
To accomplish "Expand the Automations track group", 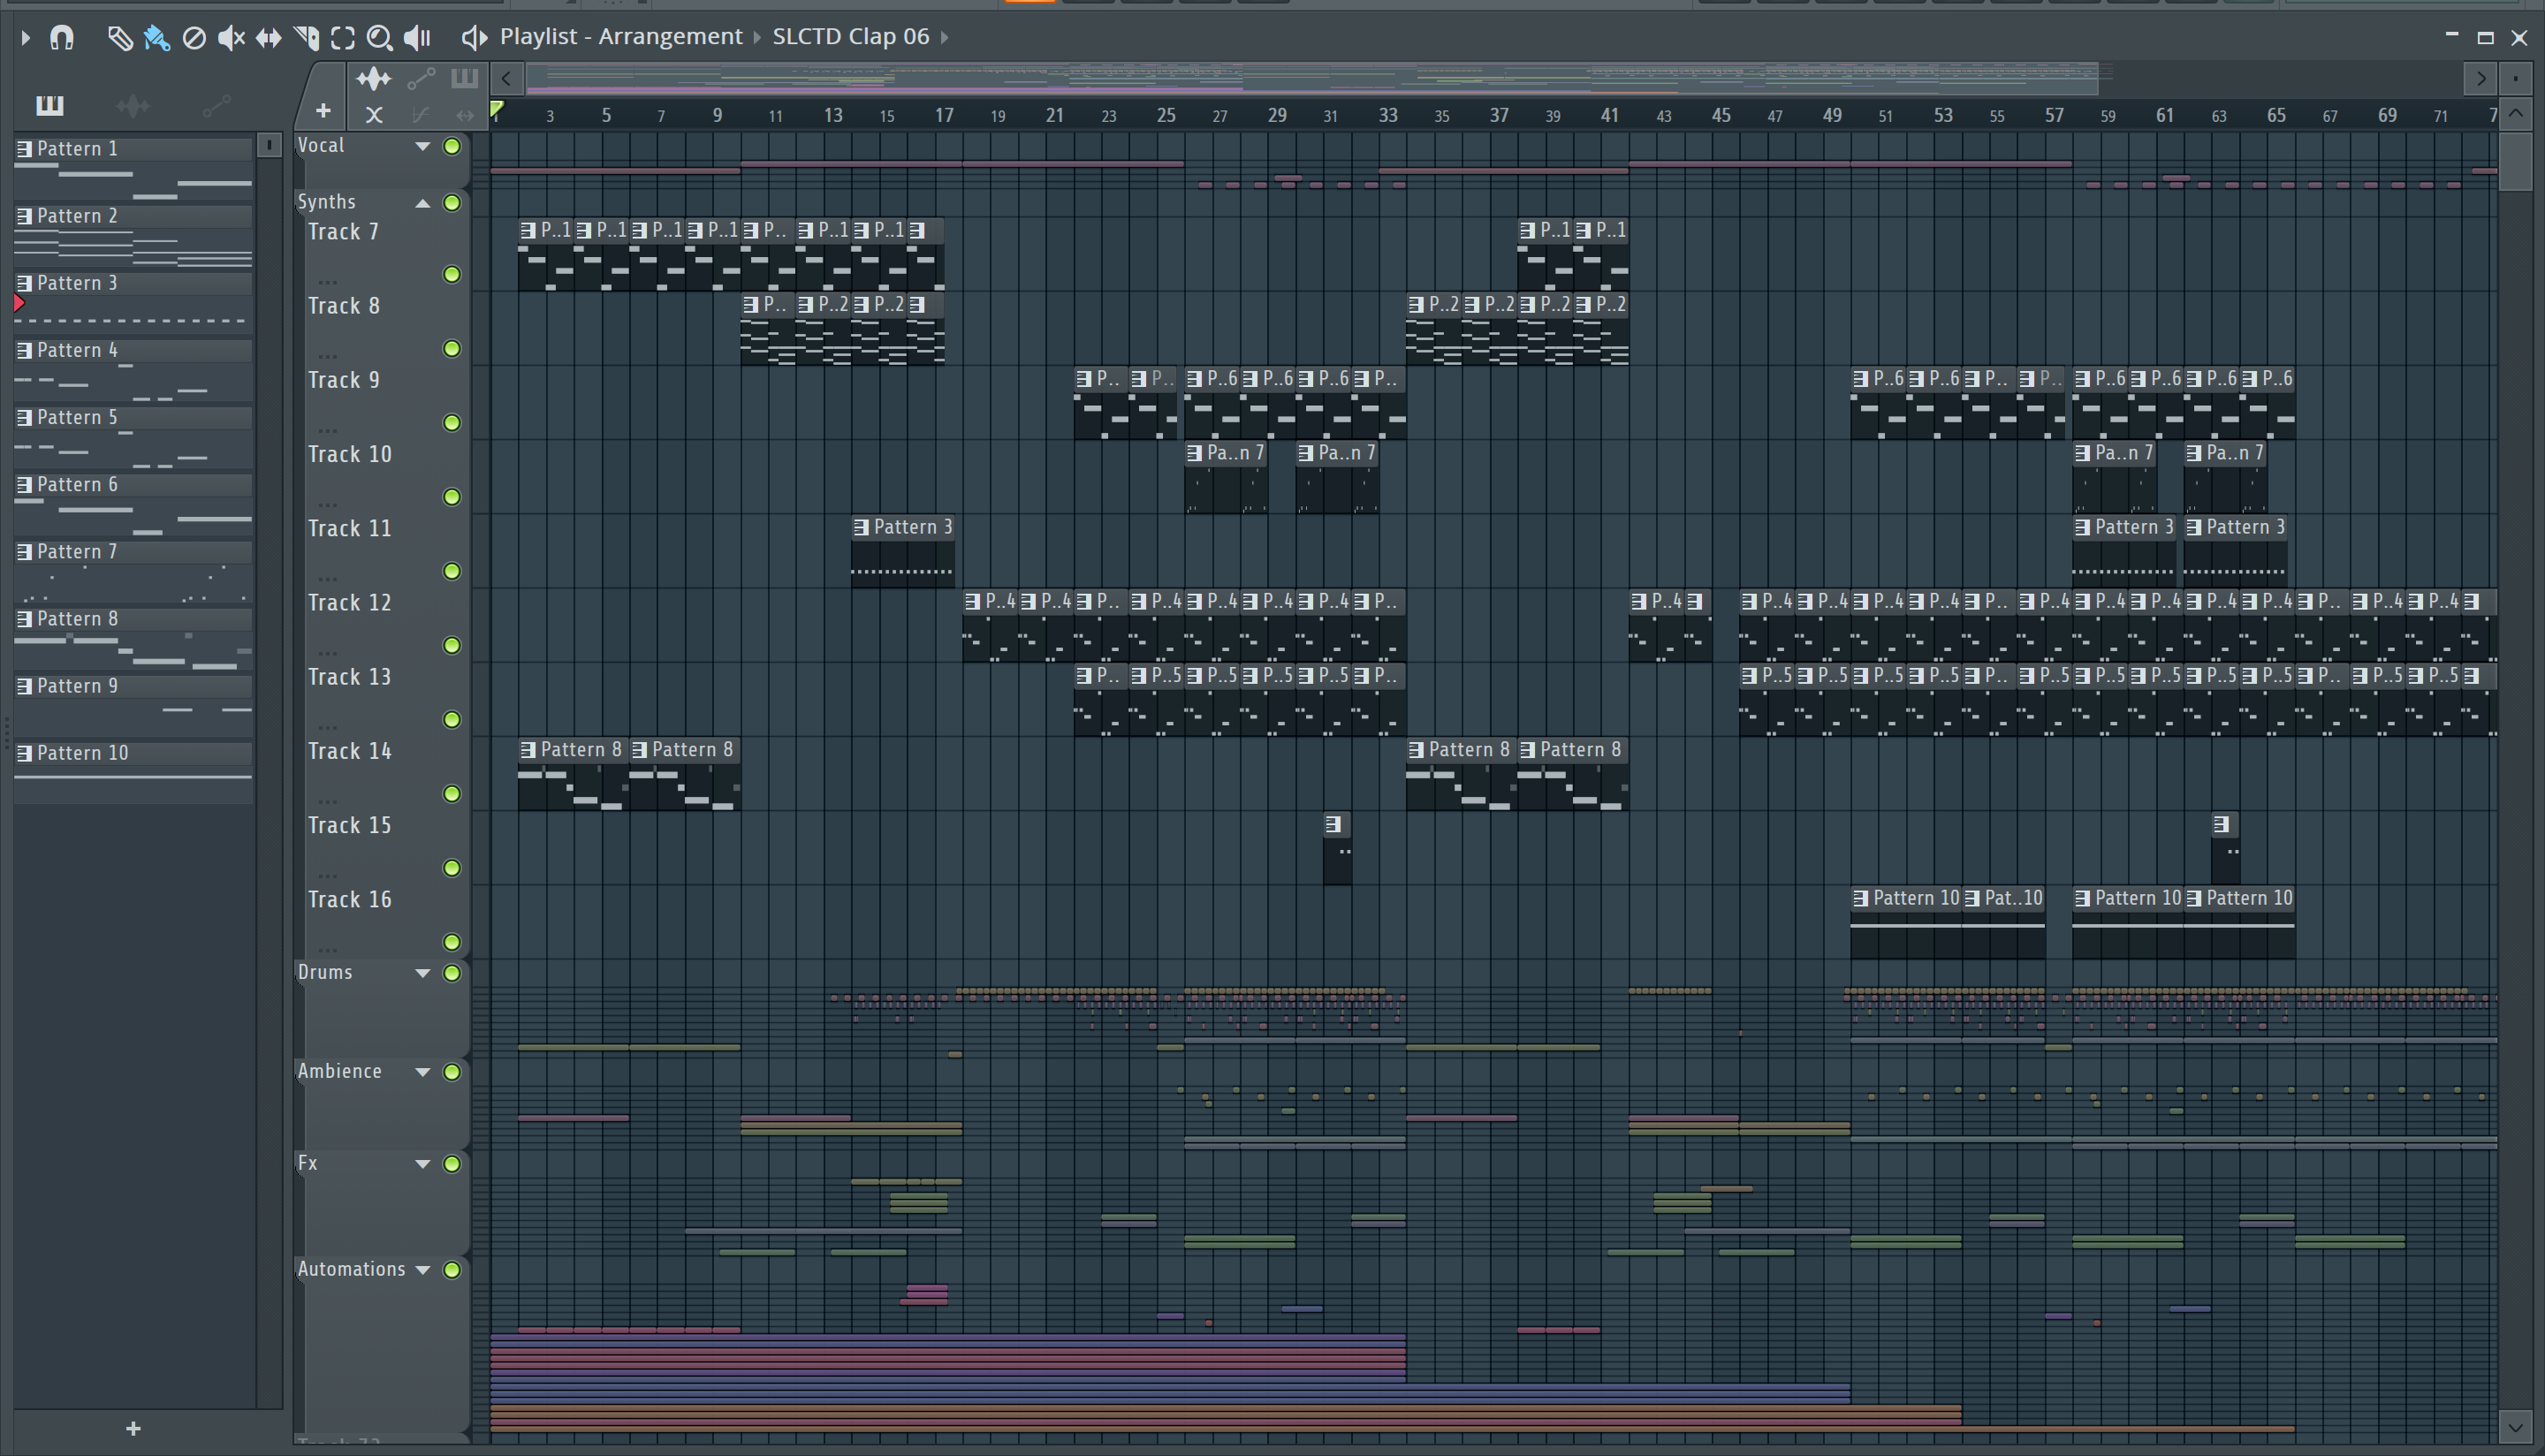I will click(x=423, y=1270).
